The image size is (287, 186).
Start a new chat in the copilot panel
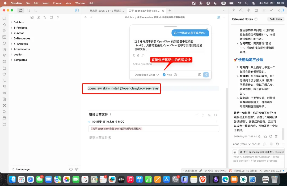click(x=265, y=144)
